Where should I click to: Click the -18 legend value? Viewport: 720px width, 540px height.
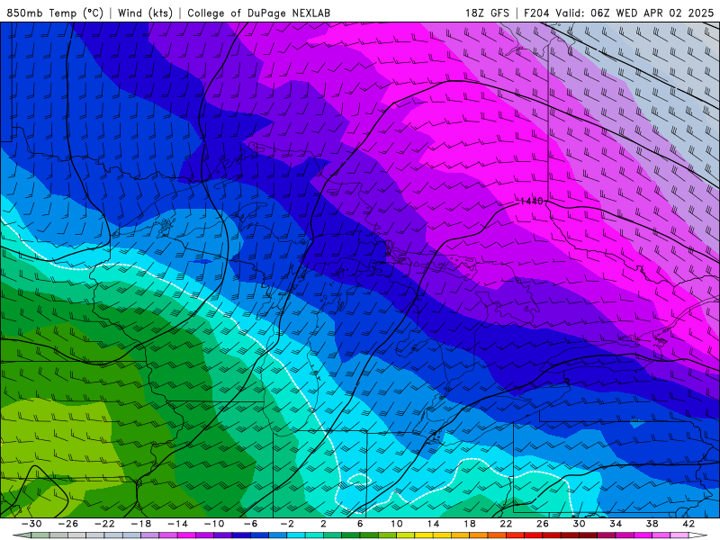[x=141, y=524]
